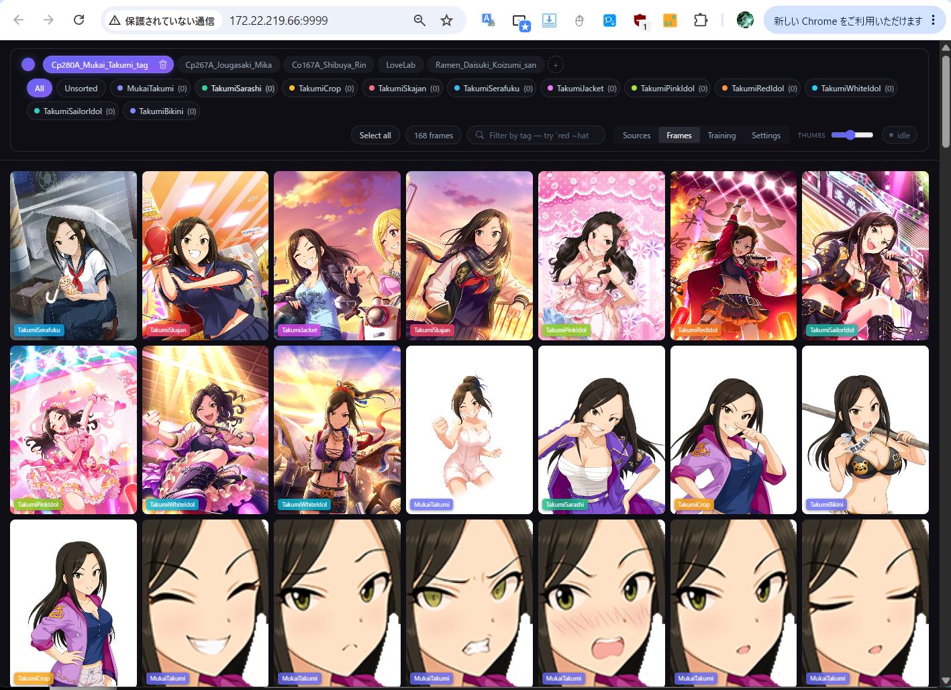Go back using the browser back arrow
This screenshot has width=951, height=690.
19,20
